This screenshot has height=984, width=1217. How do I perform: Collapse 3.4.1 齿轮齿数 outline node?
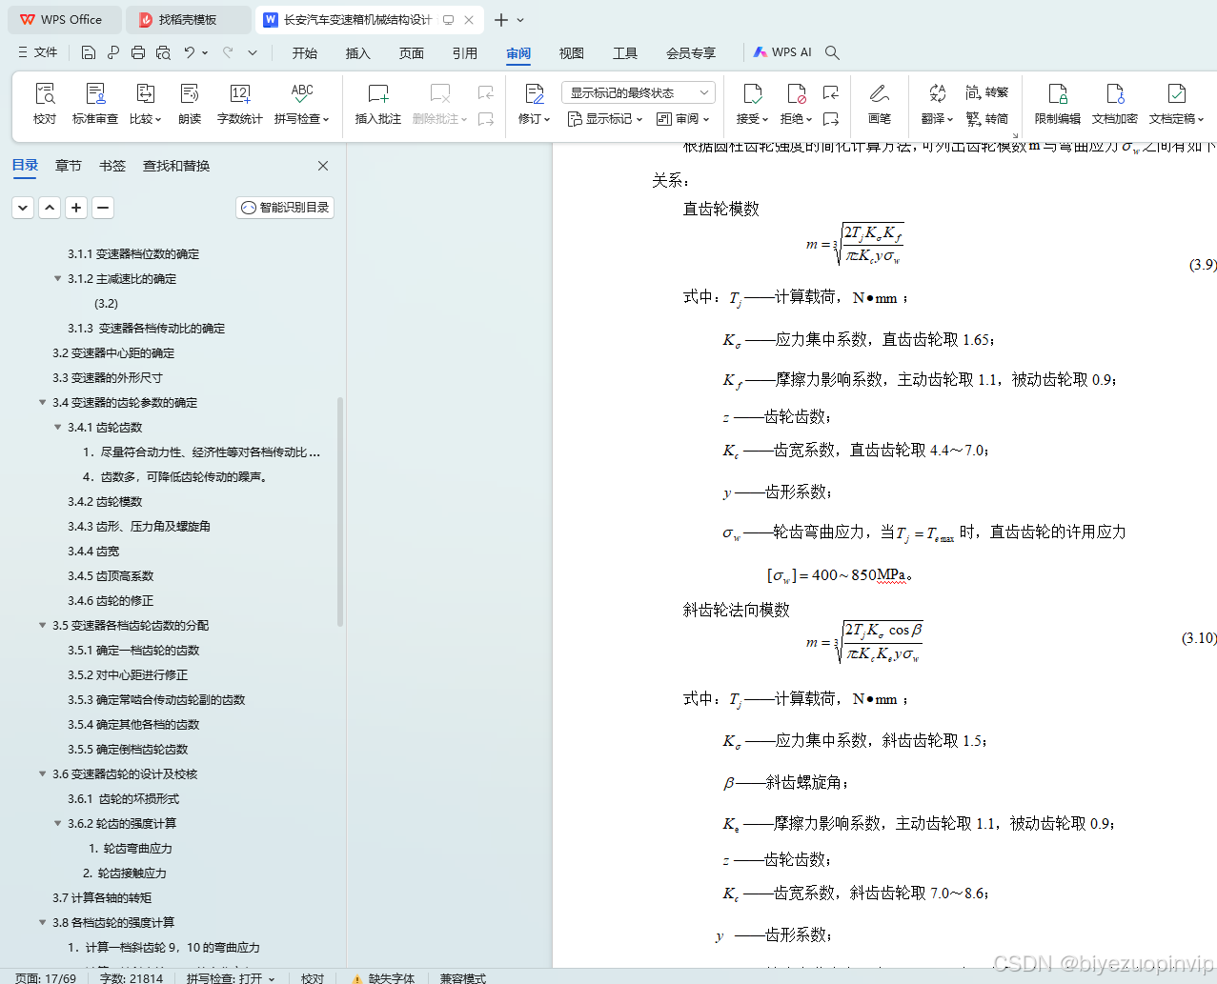[58, 428]
